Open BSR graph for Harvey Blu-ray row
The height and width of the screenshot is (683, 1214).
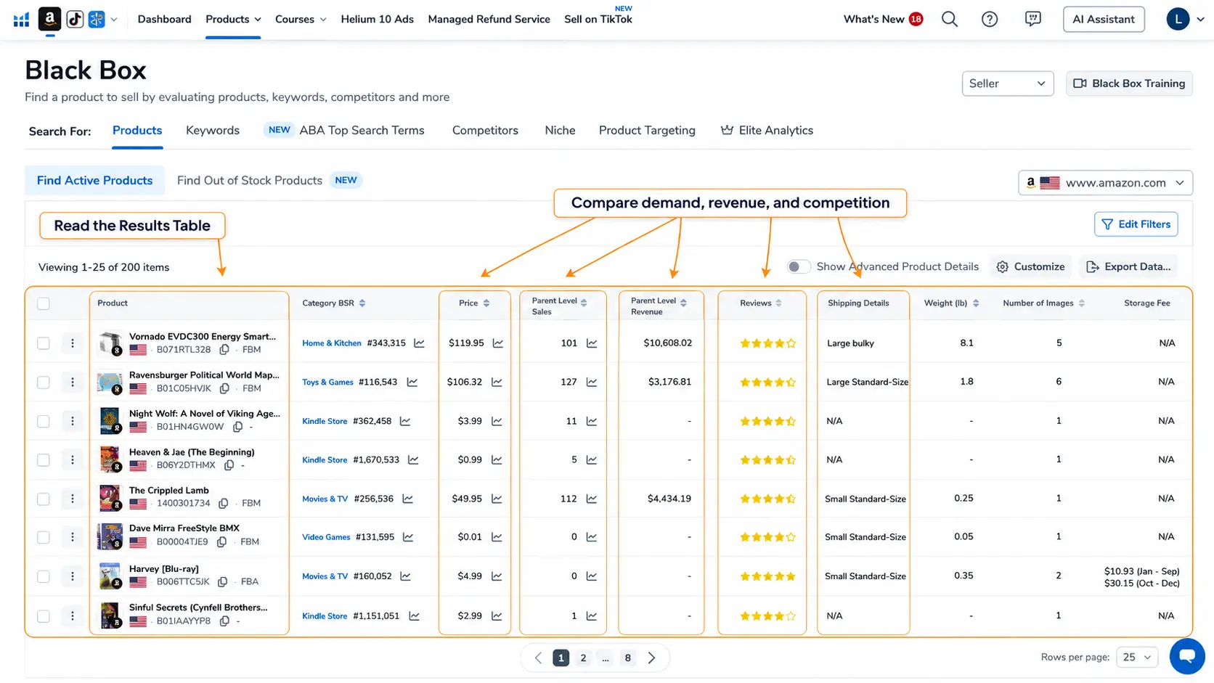coord(405,576)
